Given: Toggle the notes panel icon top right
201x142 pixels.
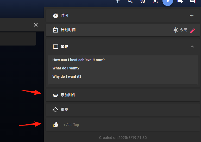Looking at the screenshot, I should 193,1.
